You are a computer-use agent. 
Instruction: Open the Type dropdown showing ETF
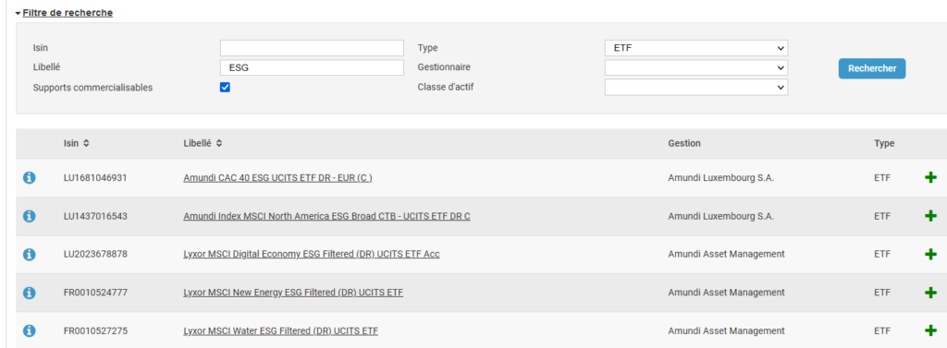(x=695, y=48)
